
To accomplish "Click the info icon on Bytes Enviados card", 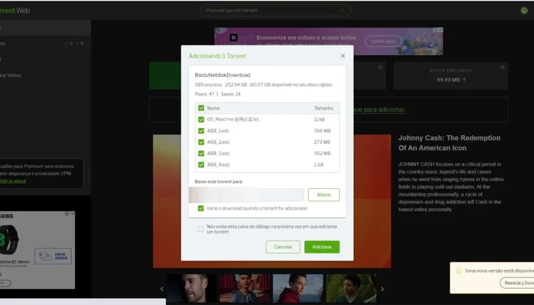I will [x=503, y=68].
